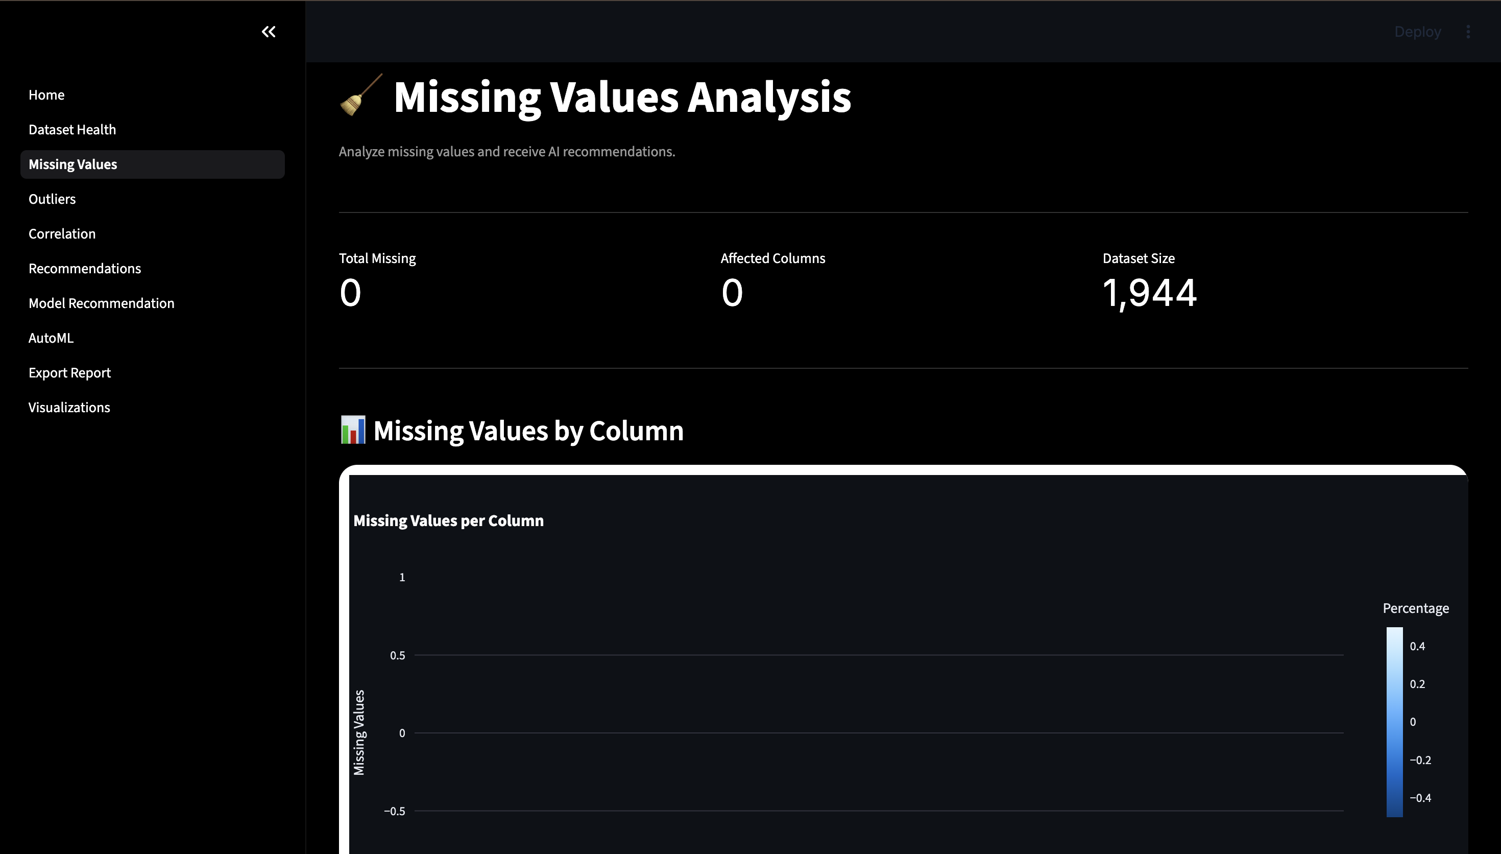The width and height of the screenshot is (1501, 854).
Task: Click the Total Missing metric value
Action: [350, 293]
